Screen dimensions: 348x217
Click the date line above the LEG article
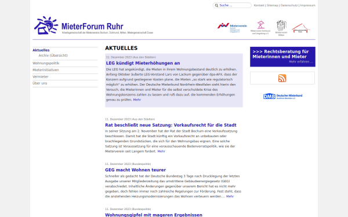point(130,57)
